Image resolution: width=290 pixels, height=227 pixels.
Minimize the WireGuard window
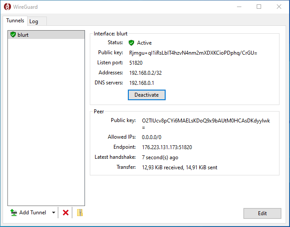coord(239,7)
